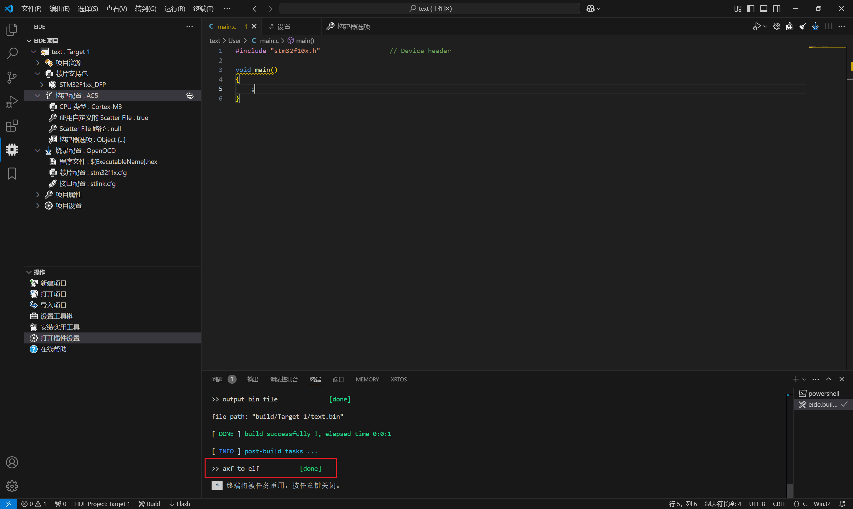Click the command center search box
Screen dimensions: 853x509
[x=429, y=9]
